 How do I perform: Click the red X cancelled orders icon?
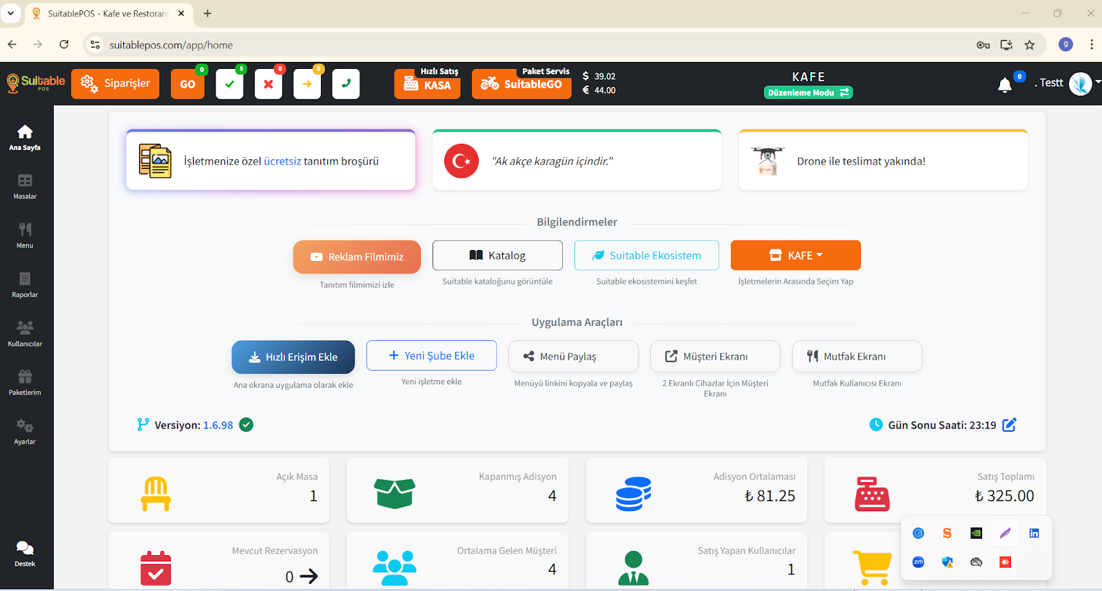coord(269,84)
